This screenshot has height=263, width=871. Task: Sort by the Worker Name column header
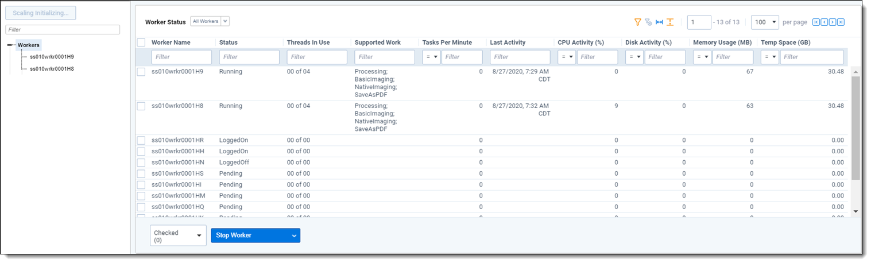171,42
